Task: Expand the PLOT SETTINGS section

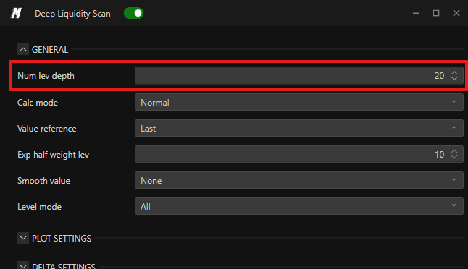Action: click(23, 239)
